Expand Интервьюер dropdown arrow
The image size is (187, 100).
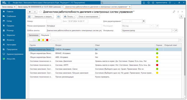173,30
